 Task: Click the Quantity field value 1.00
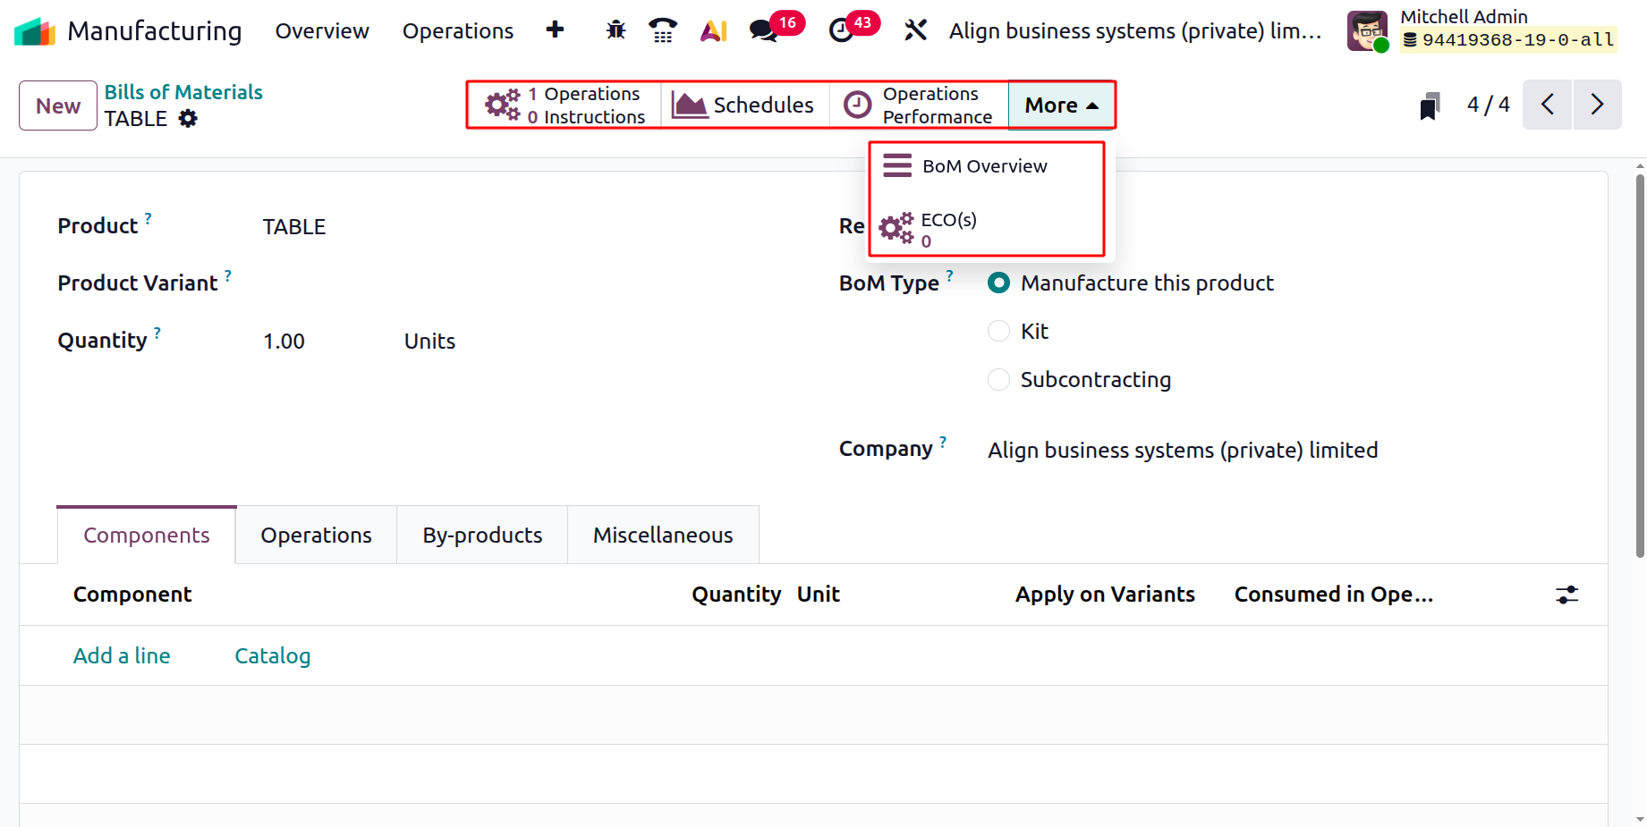coord(284,342)
